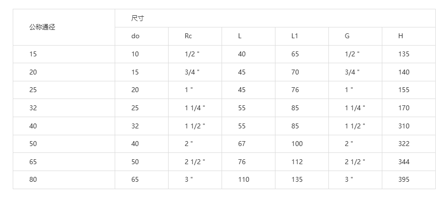Click the 公称通径 header cell
Viewport: 448px width, 197px height.
coord(64,27)
